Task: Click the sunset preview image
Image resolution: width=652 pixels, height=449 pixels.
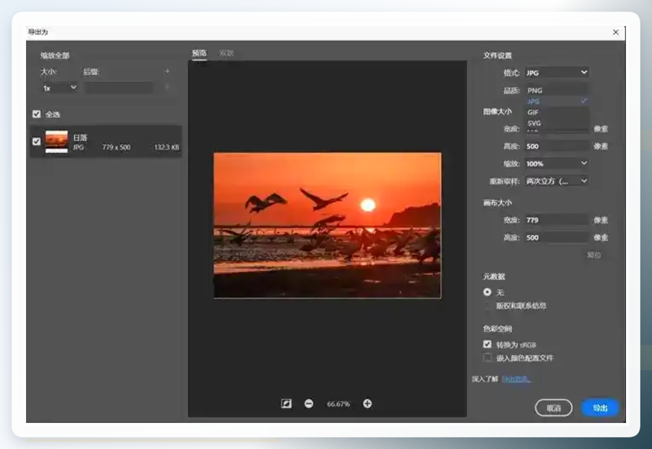Action: click(327, 225)
